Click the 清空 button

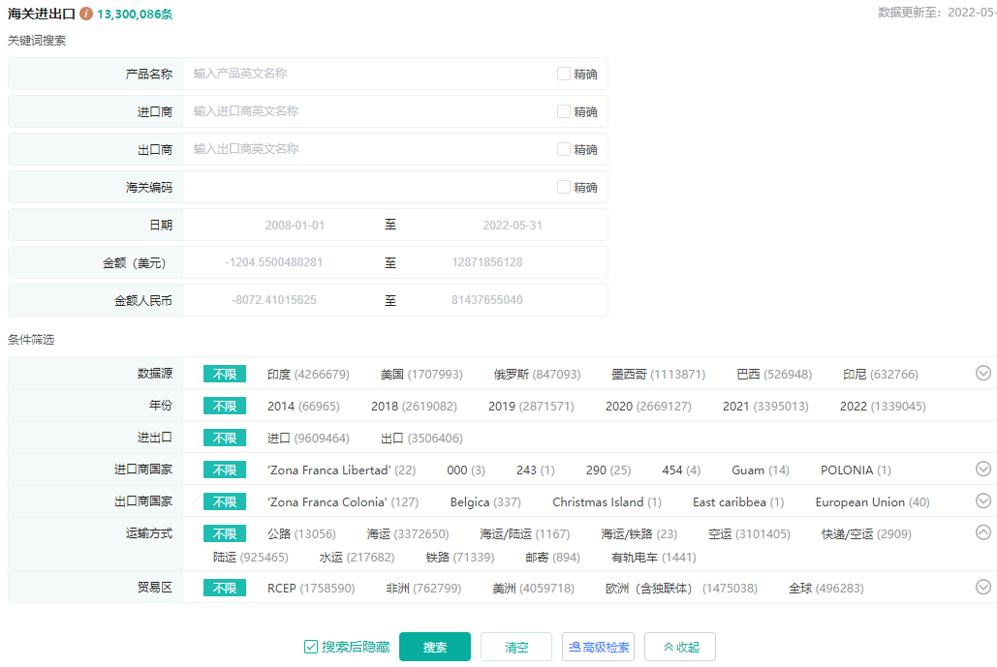[x=516, y=647]
